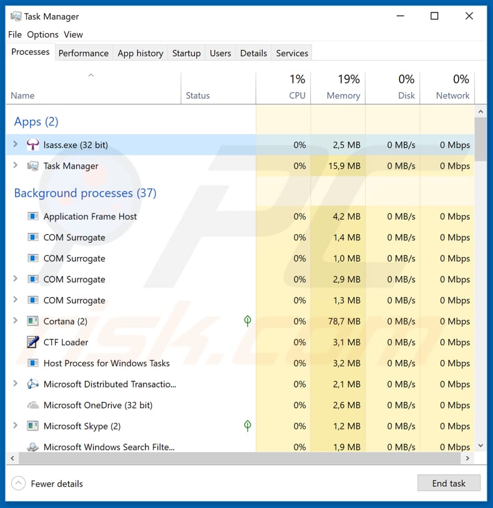Click Microsoft Skype's green leaf status icon
The height and width of the screenshot is (508, 493).
pos(248,426)
